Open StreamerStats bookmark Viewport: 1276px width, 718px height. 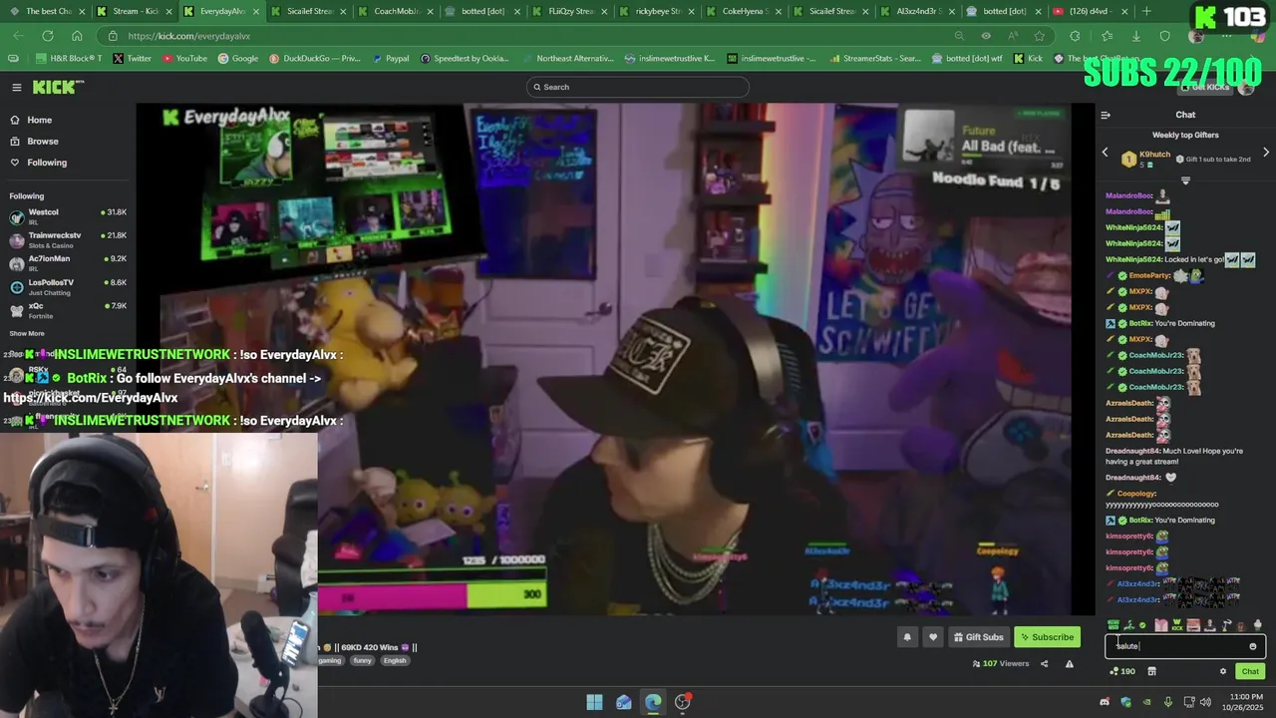pos(877,58)
